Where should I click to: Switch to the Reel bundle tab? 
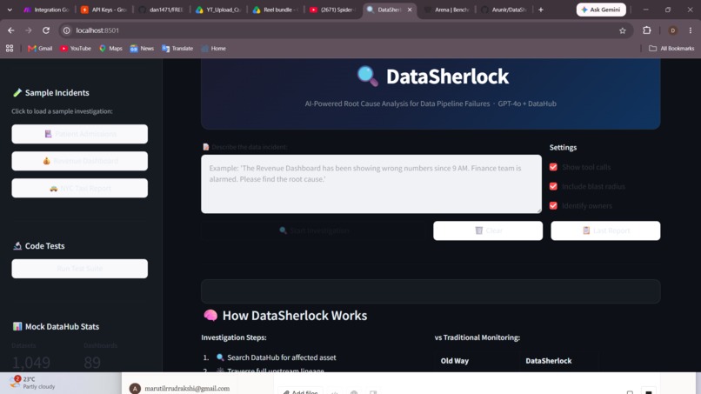click(x=276, y=10)
